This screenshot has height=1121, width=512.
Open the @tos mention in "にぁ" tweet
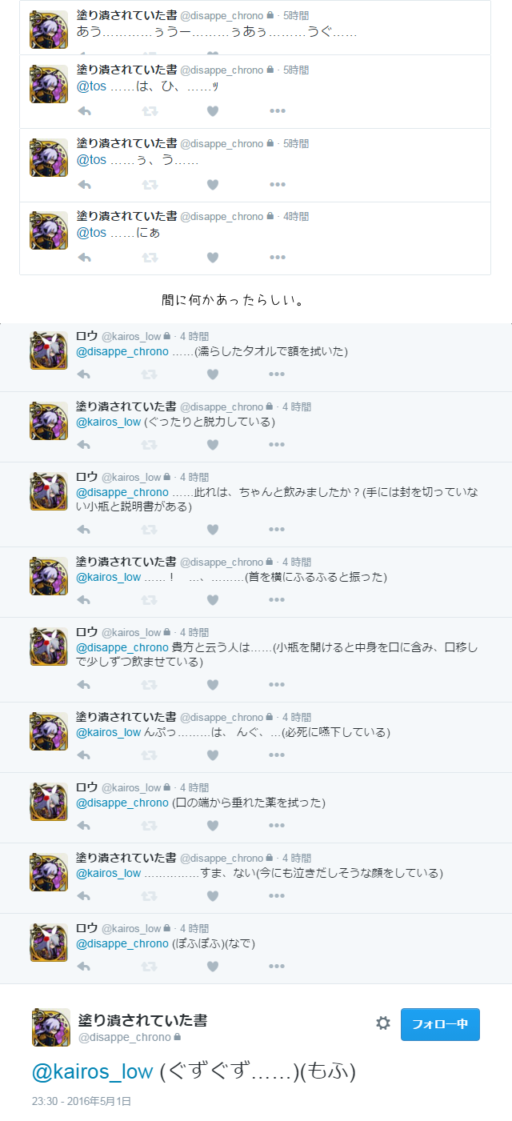click(x=91, y=233)
